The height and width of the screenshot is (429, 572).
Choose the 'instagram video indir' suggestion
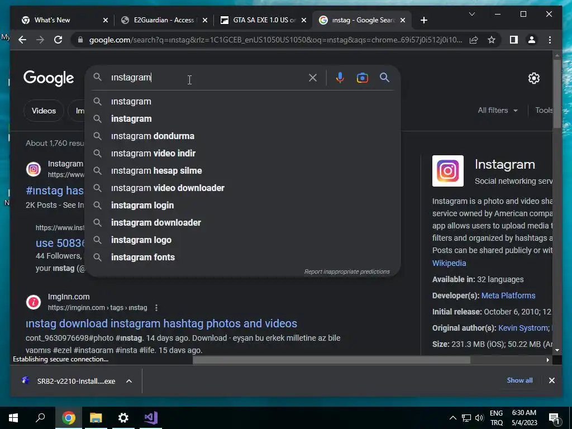[243, 153]
